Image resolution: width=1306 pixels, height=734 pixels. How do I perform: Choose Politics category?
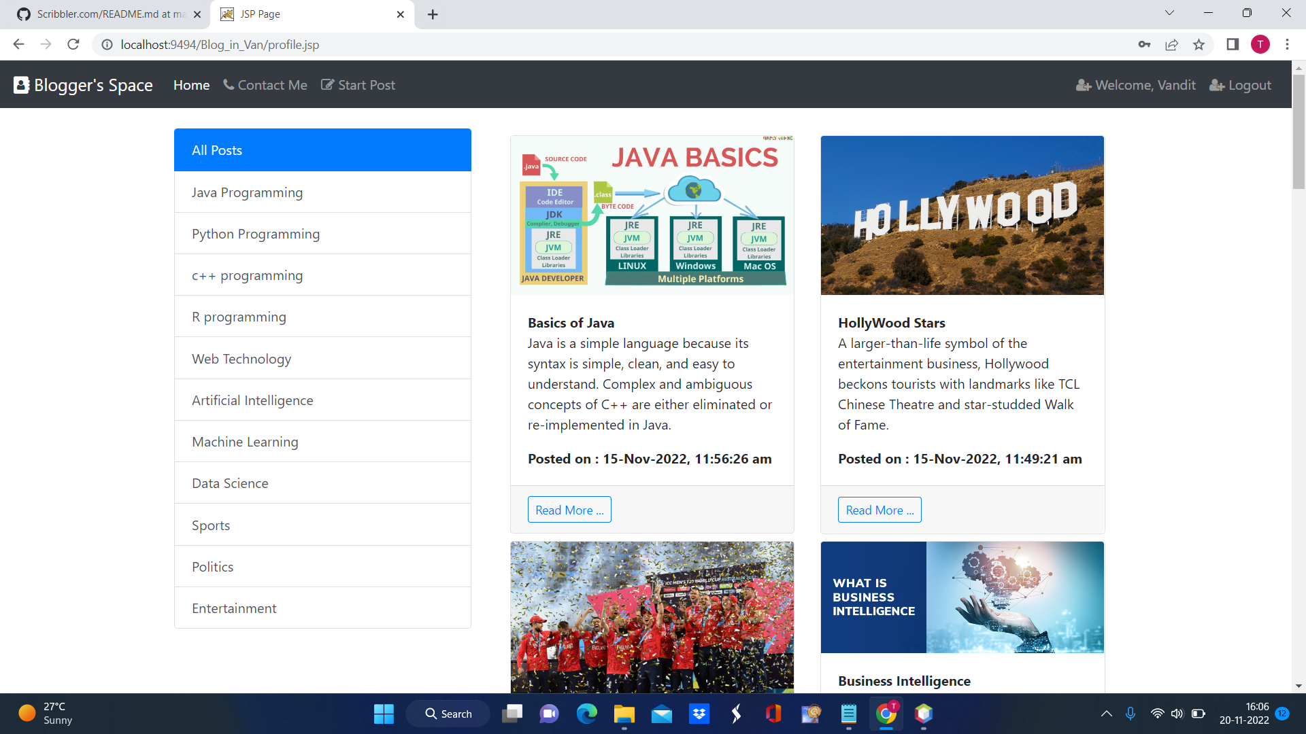click(322, 567)
